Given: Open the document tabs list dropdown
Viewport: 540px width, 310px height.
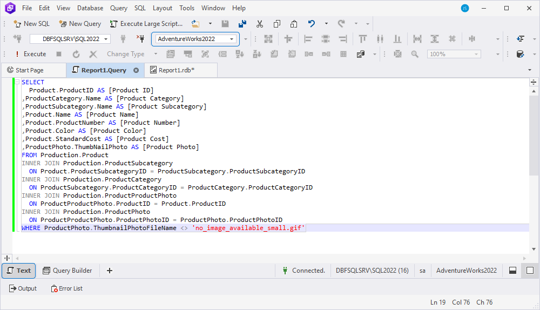Looking at the screenshot, I should tap(530, 70).
